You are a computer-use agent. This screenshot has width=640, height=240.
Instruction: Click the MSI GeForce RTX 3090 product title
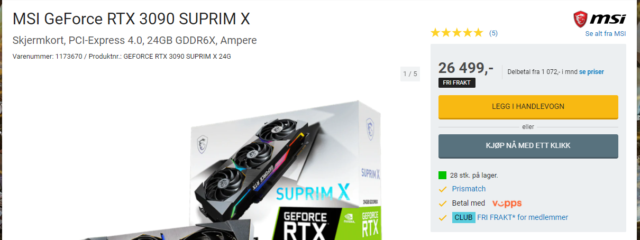(131, 19)
